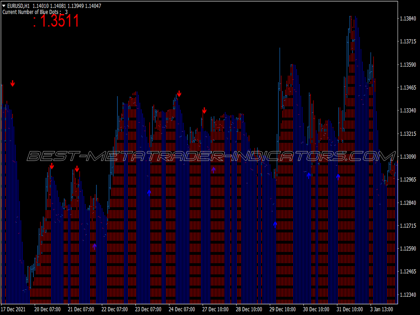The image size is (420, 315).
Task: Select the red down arrow at 24 Dec high
Action: [179, 94]
